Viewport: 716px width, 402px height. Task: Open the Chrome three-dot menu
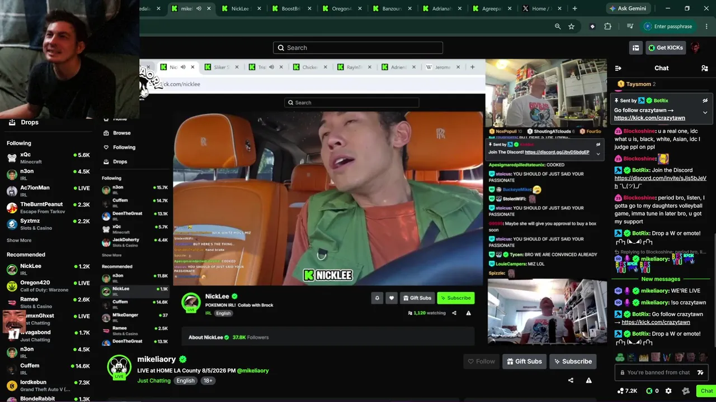coord(706,26)
